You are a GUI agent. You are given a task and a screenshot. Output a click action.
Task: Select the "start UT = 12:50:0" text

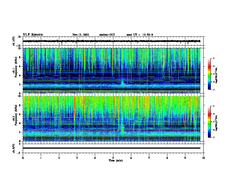pyautogui.click(x=140, y=35)
